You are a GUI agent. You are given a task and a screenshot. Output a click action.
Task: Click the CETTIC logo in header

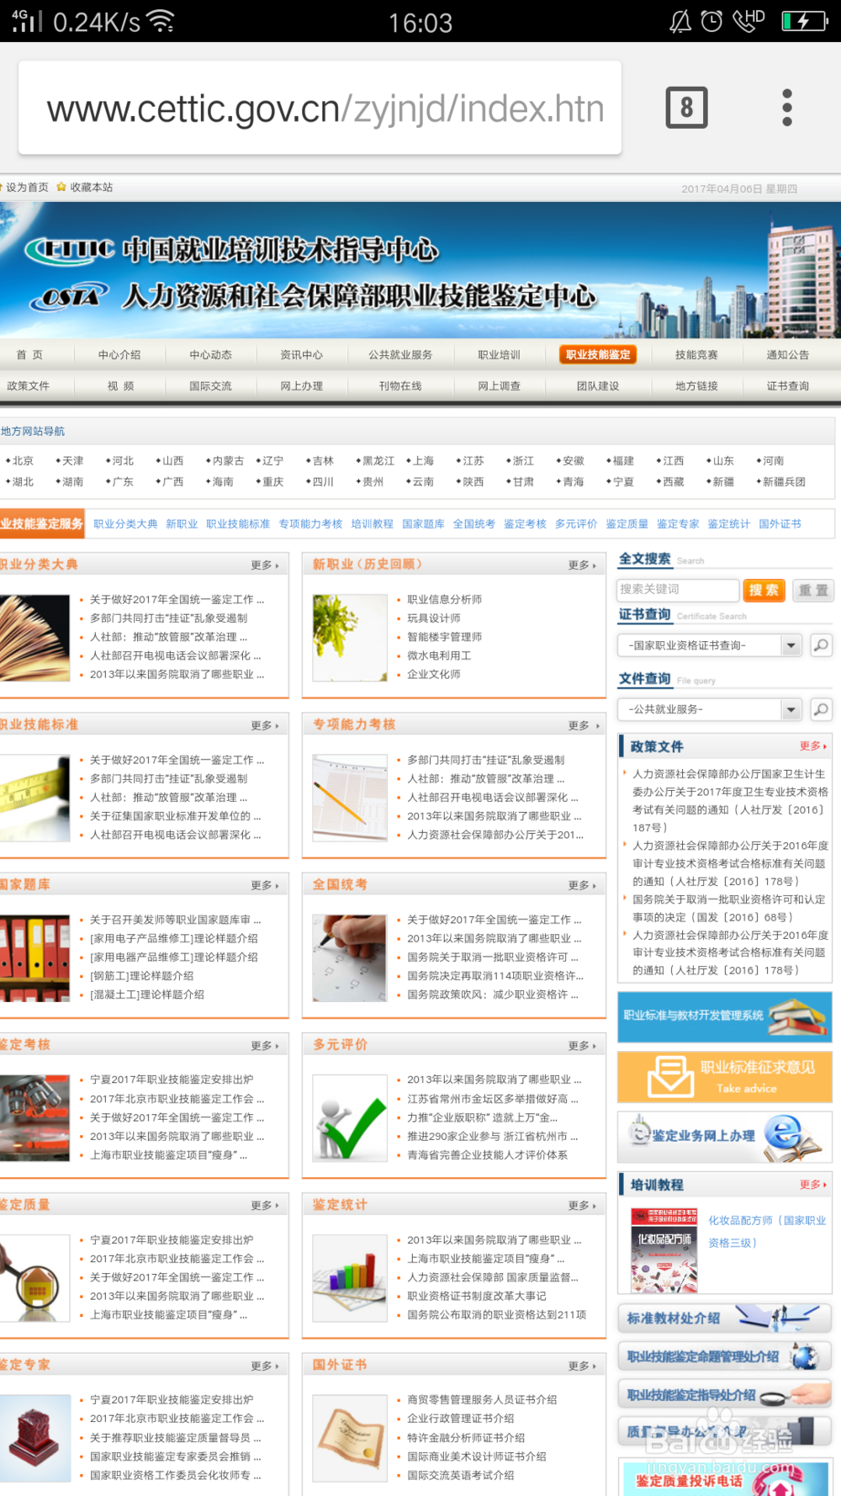(70, 249)
